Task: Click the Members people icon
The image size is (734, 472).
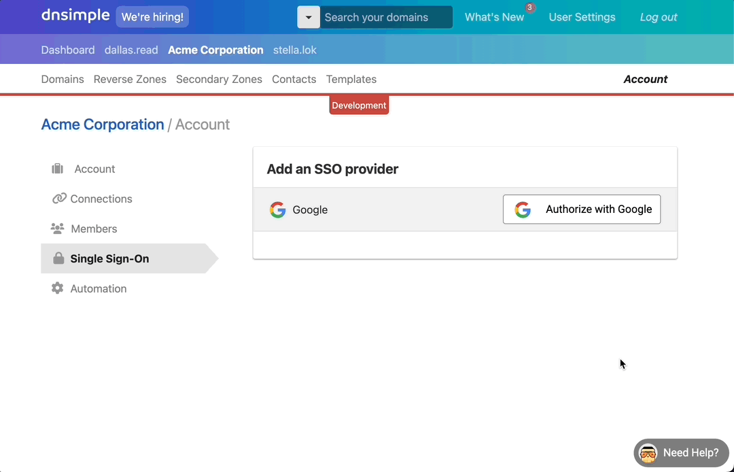Action: 58,229
